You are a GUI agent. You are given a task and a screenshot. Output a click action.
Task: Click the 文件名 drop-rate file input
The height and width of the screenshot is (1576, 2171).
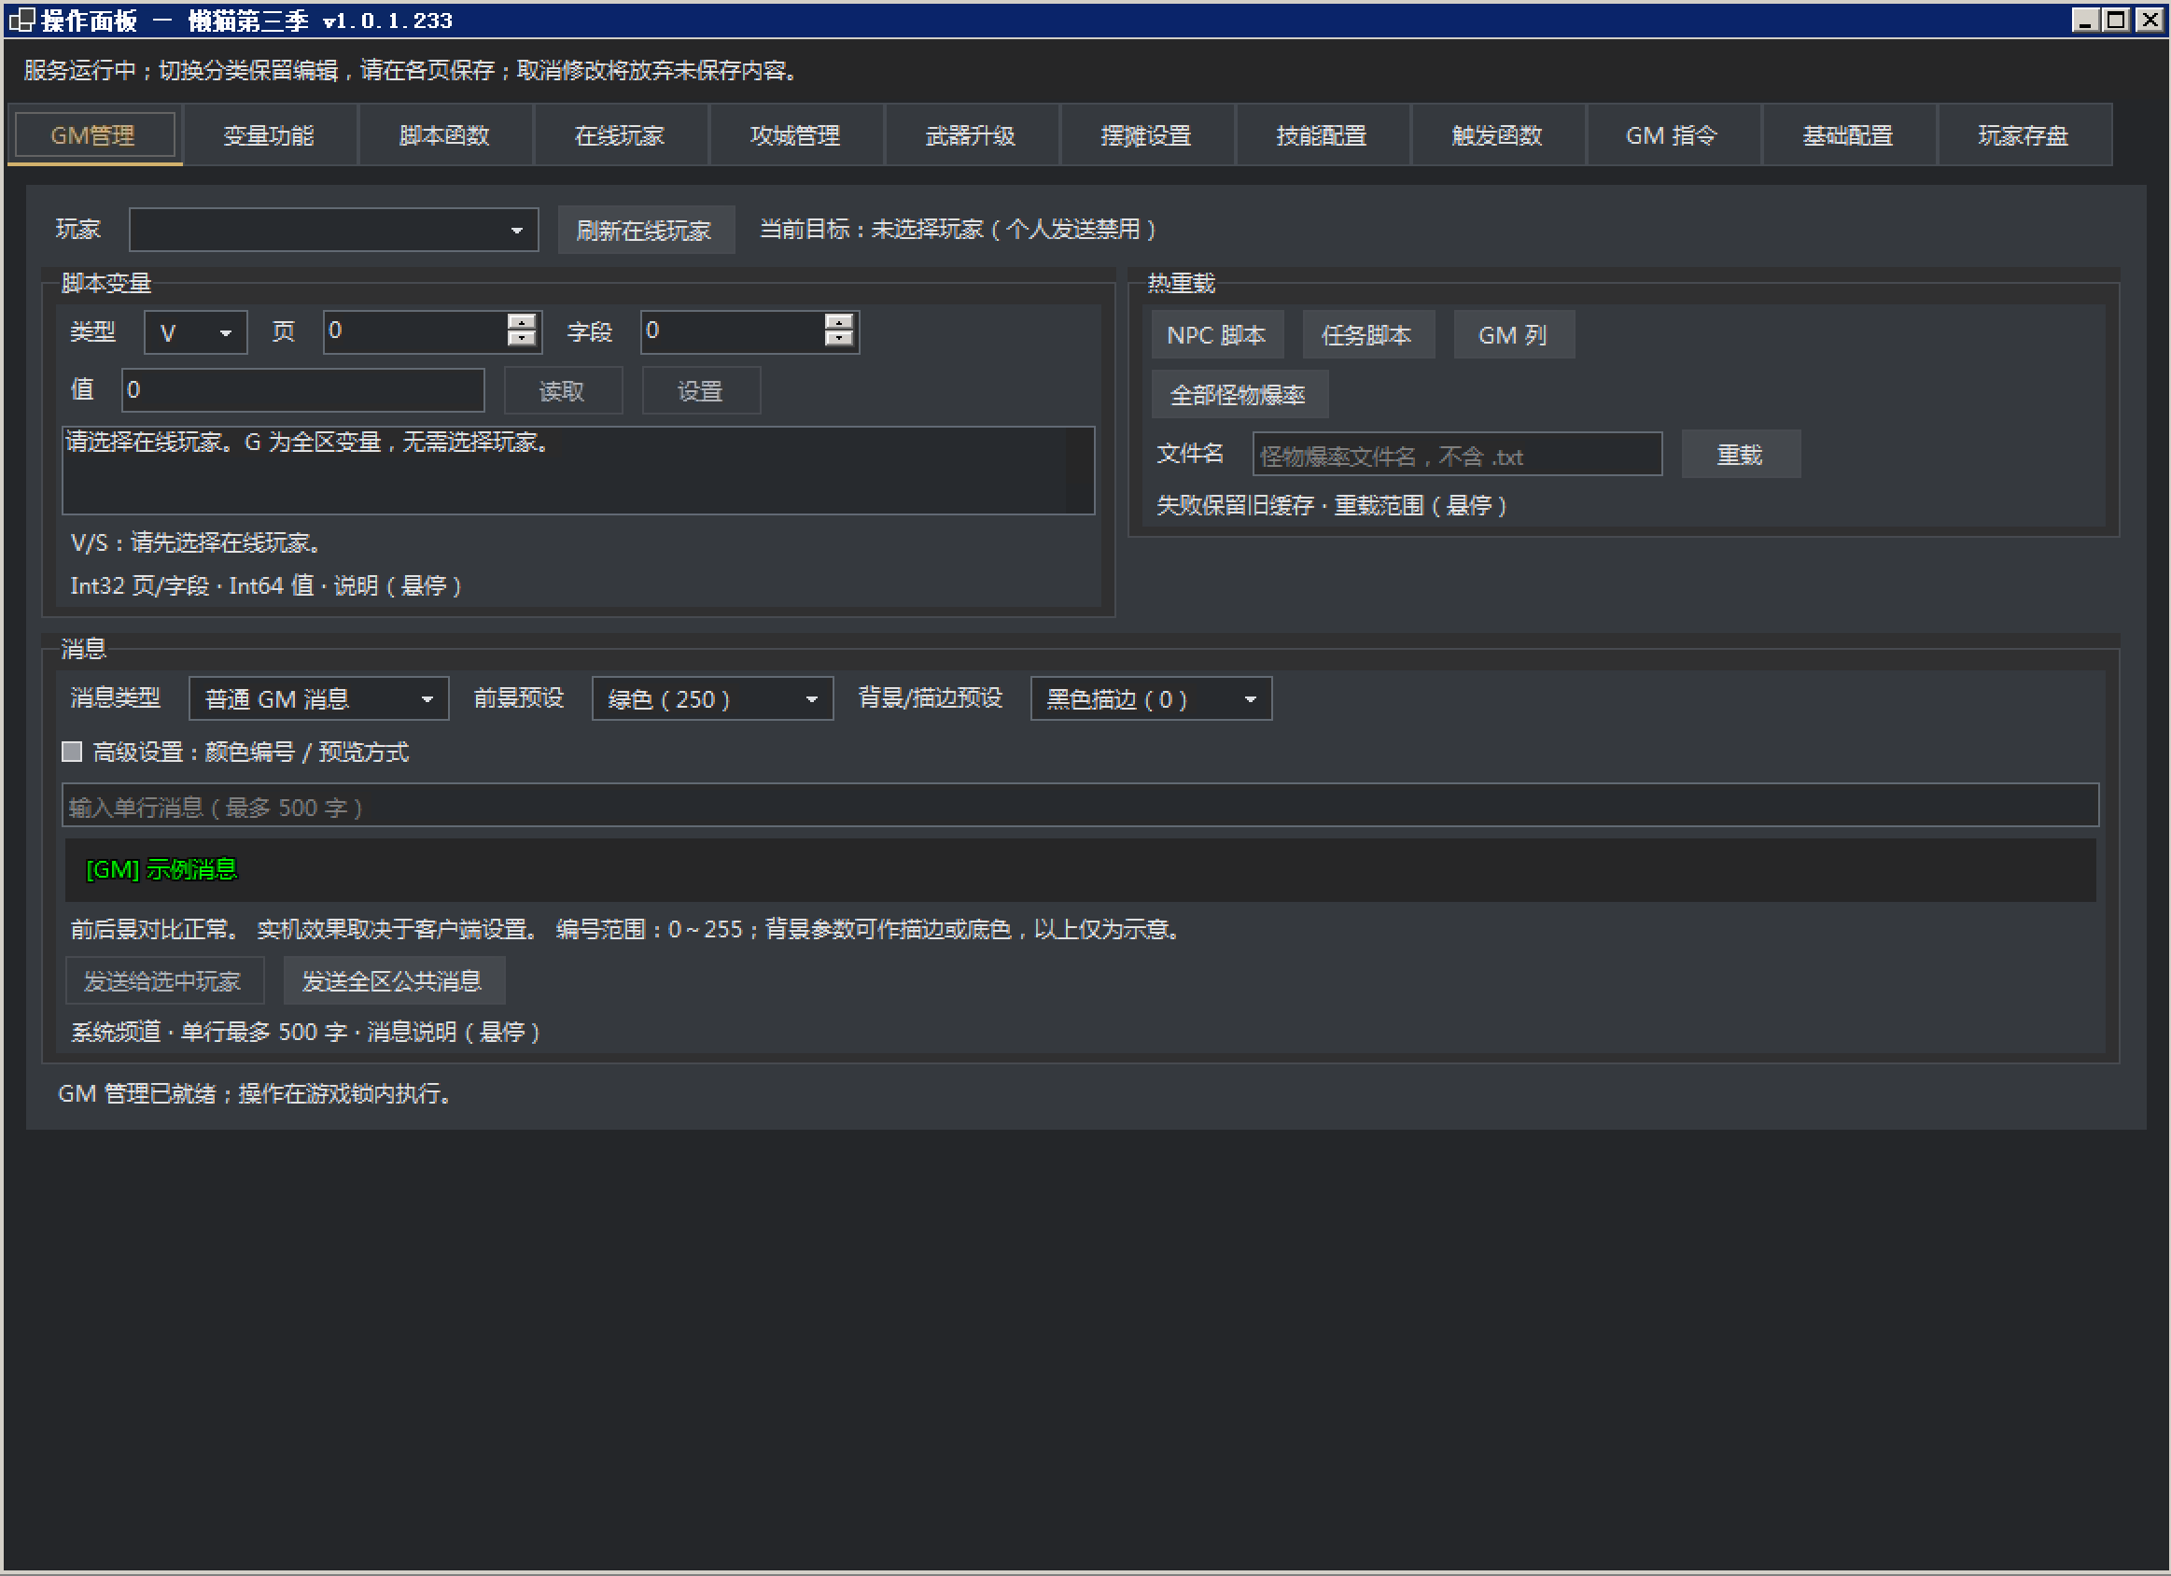click(1457, 455)
